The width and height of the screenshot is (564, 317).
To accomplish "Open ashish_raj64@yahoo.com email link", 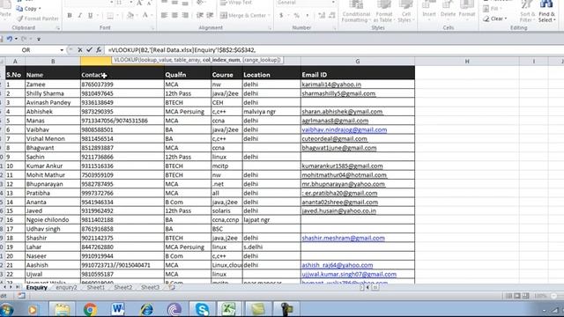I will [x=337, y=265].
